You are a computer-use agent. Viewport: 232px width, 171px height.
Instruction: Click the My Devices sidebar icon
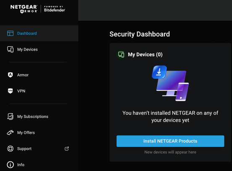click(x=10, y=49)
